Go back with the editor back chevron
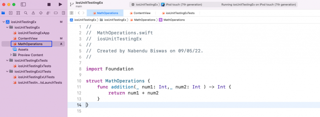The width and height of the screenshot is (320, 117). 79,13
